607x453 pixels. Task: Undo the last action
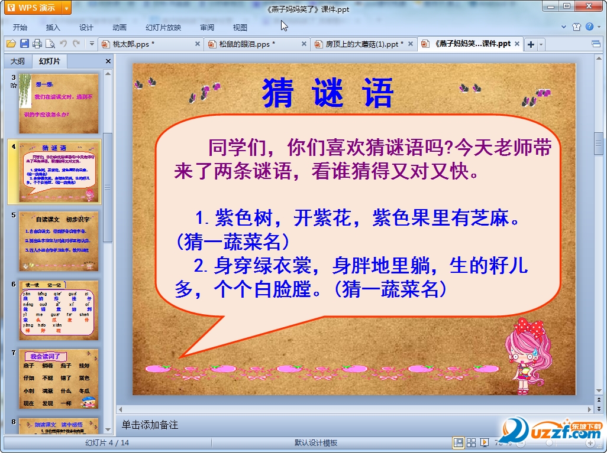click(63, 44)
